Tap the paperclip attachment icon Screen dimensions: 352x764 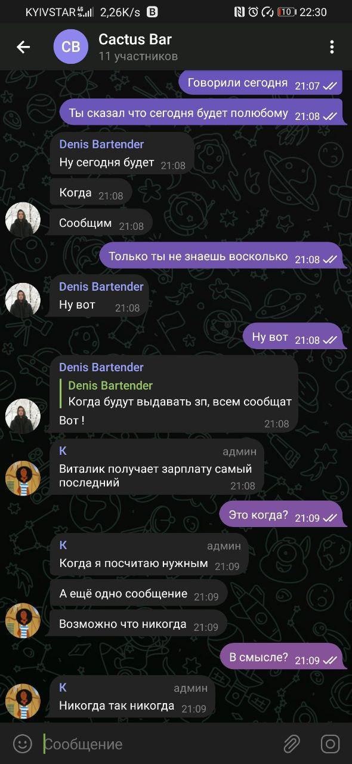point(291,744)
